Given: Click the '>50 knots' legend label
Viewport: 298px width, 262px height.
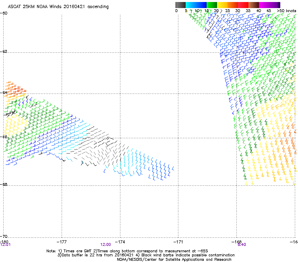Looking at the screenshot, I should click(286, 11).
